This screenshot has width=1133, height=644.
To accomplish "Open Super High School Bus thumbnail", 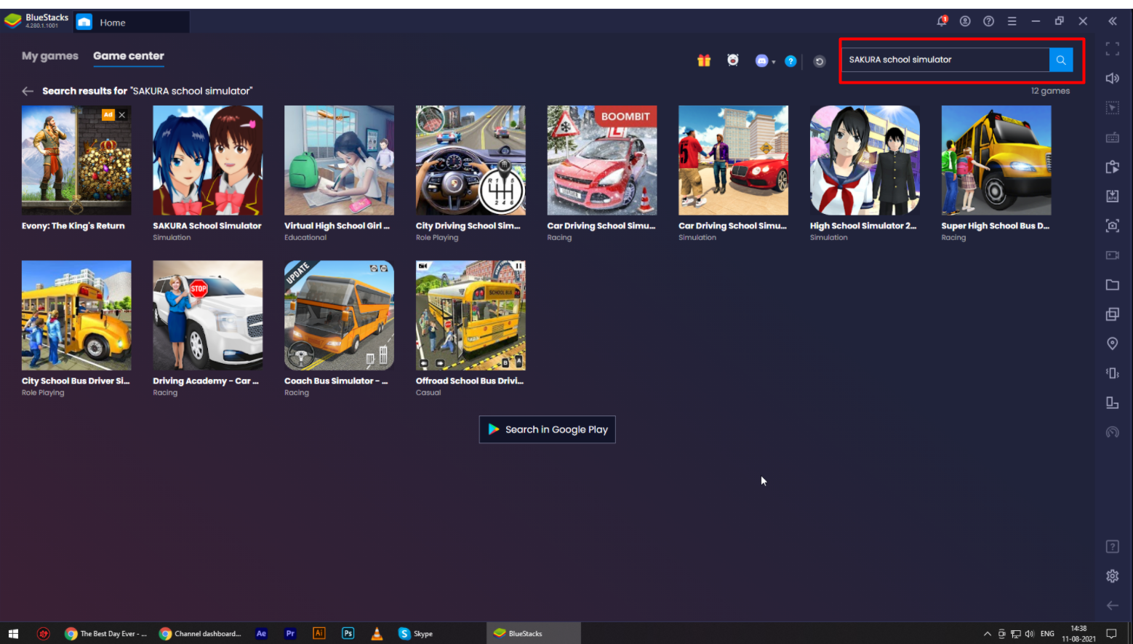I will pos(996,160).
